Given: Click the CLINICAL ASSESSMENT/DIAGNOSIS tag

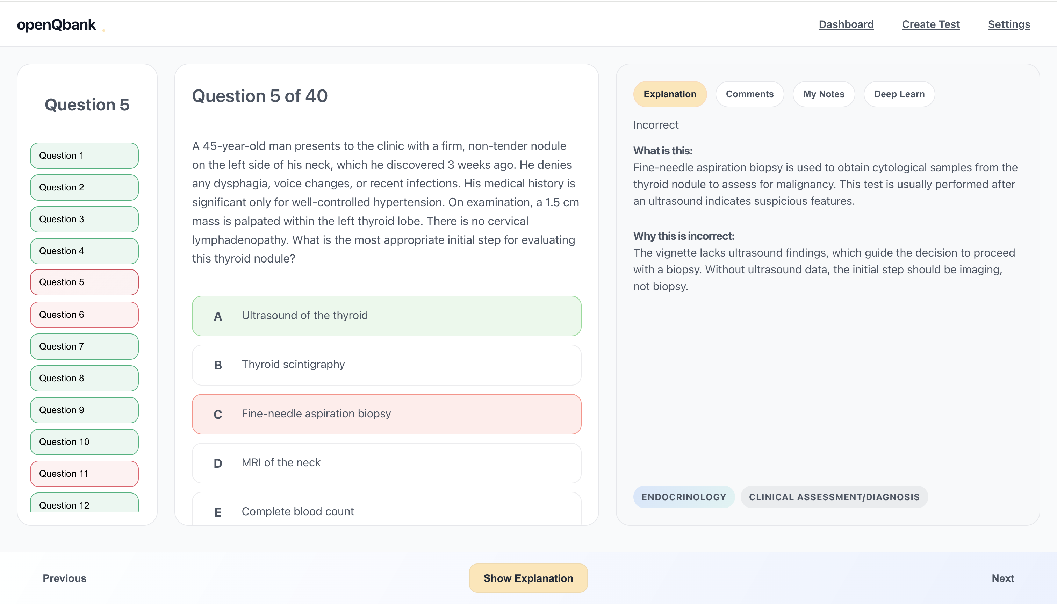Looking at the screenshot, I should (x=834, y=497).
